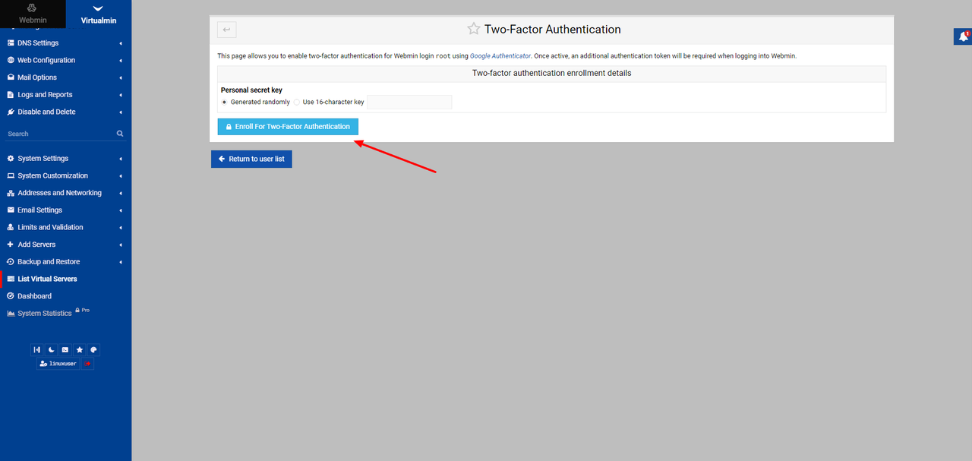Open favorites star icon in sidebar
Screen dimensions: 972x461
coord(80,350)
